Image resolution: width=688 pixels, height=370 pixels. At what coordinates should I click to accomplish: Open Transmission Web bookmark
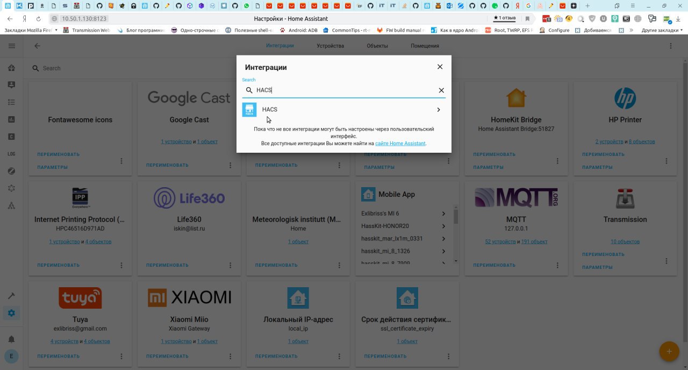[87, 30]
